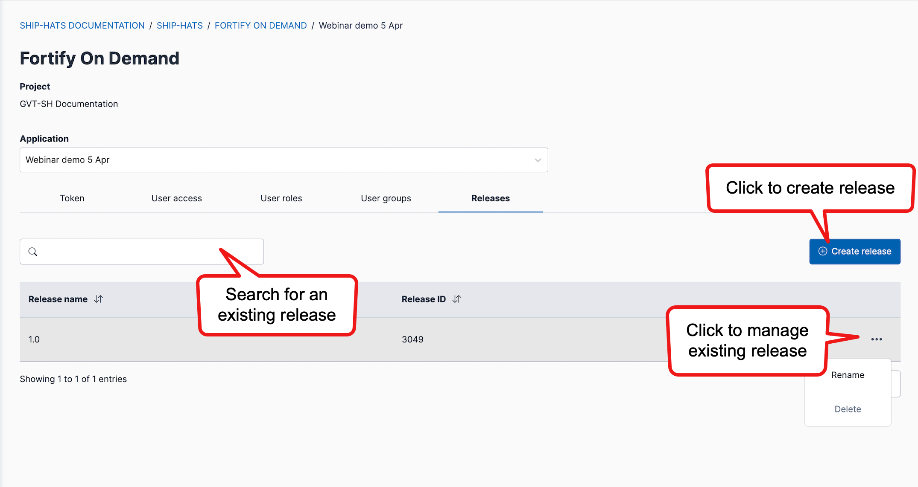Screen dimensions: 918x487
Task: Go to the User groups tab
Action: 386,198
